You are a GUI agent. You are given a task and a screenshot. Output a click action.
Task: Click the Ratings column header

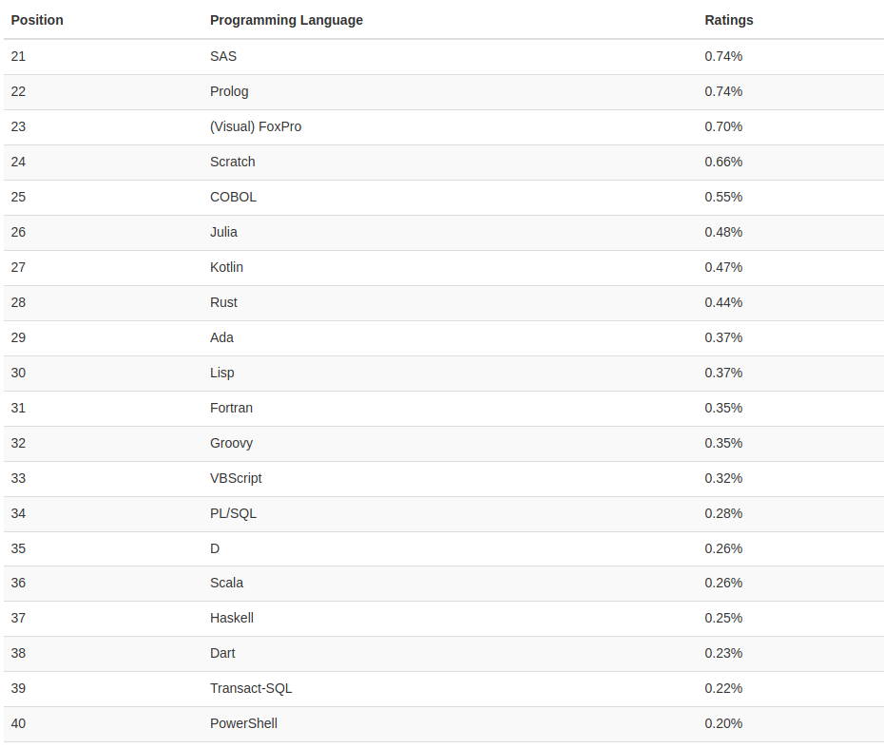click(728, 20)
